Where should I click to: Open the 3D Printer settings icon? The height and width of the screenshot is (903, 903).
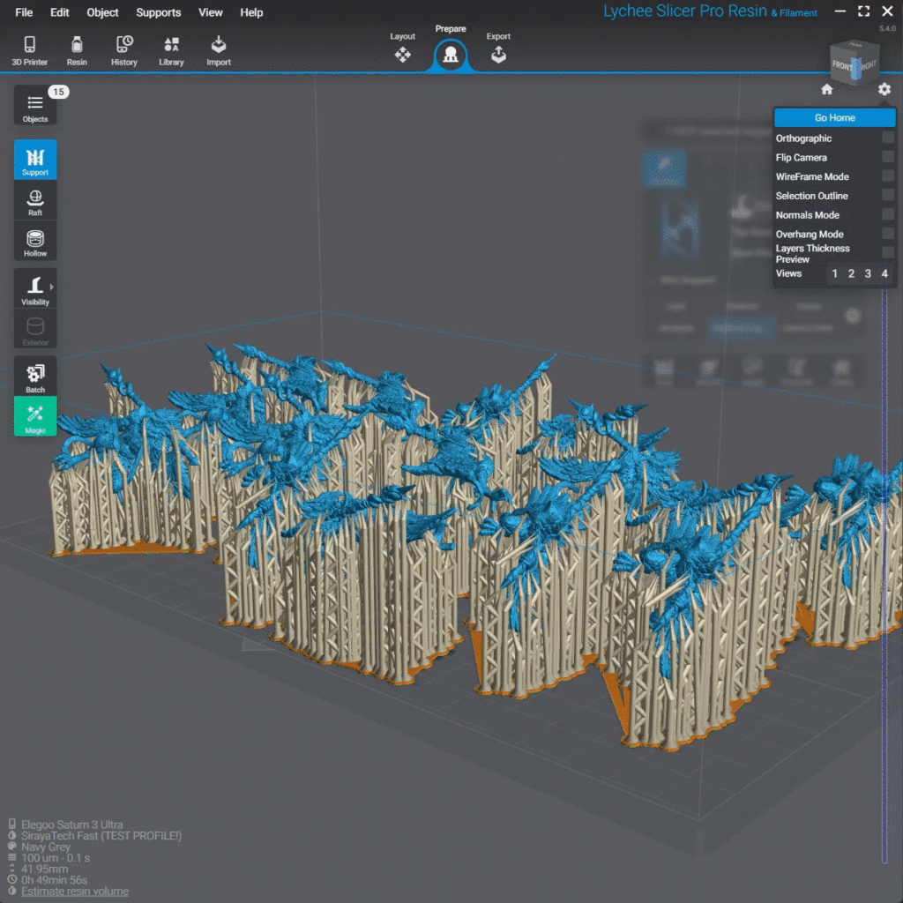tap(29, 49)
